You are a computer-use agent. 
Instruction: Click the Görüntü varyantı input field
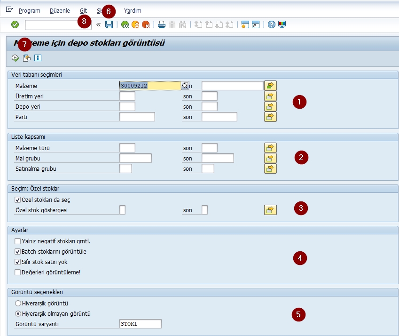click(141, 324)
